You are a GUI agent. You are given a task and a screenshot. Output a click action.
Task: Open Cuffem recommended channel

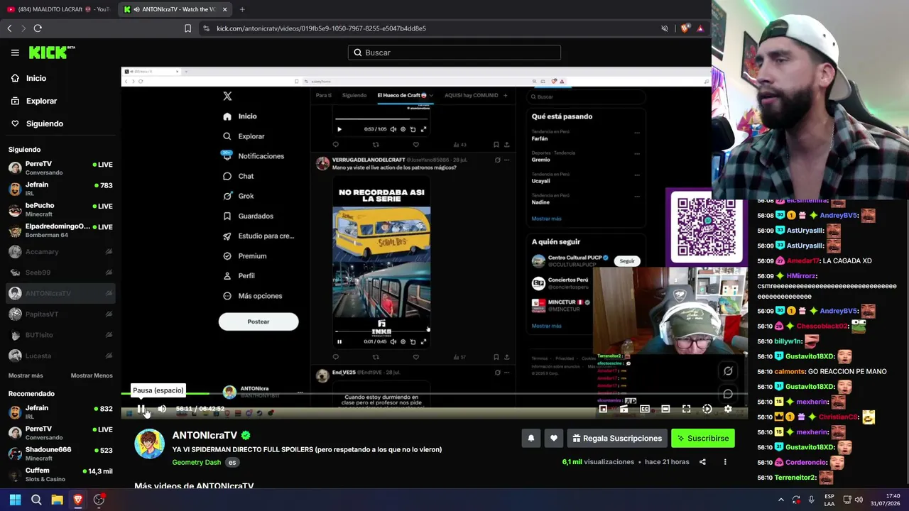coord(60,474)
